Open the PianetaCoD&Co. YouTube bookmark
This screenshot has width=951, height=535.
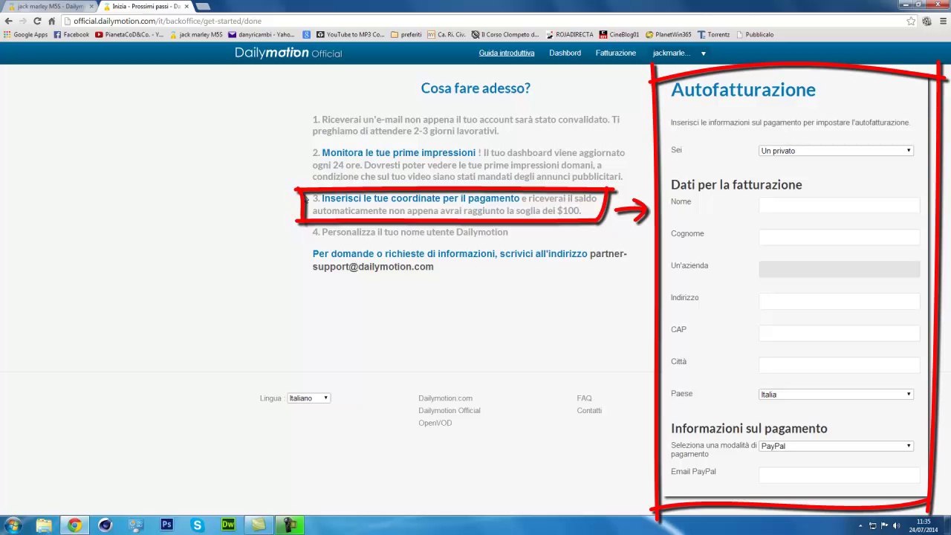pos(129,34)
